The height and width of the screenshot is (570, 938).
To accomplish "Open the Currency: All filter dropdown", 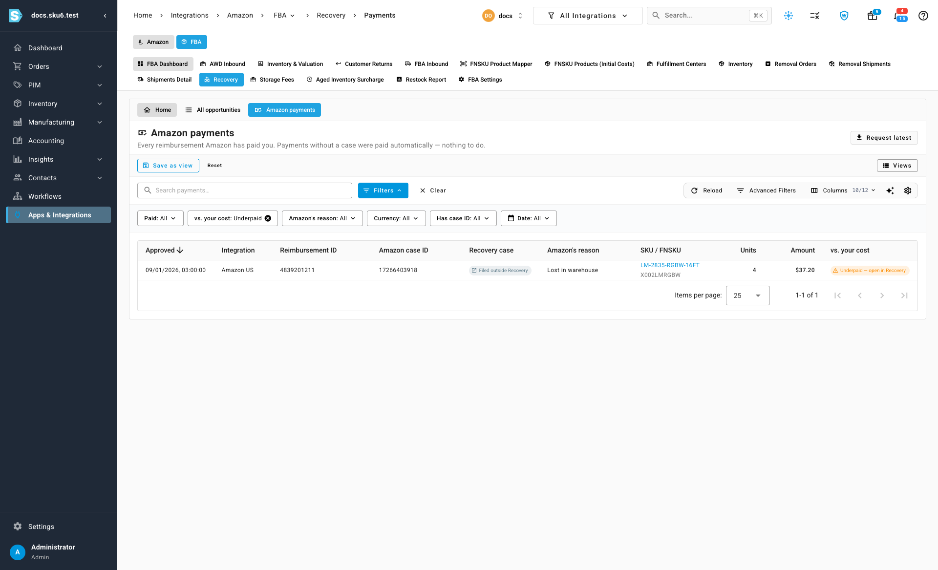I will 396,218.
